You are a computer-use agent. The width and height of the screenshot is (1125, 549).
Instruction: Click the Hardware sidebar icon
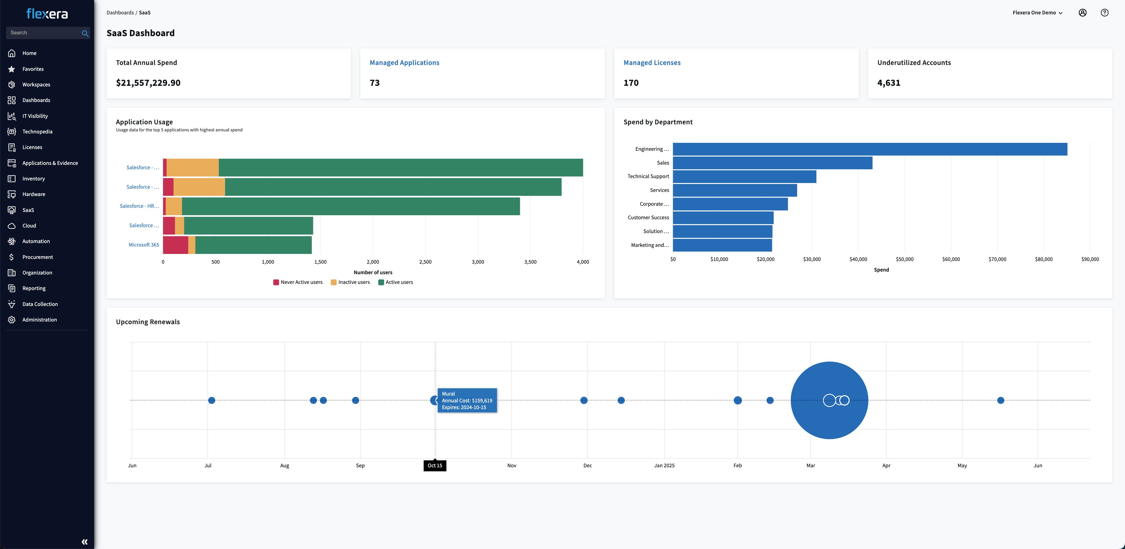(x=11, y=194)
